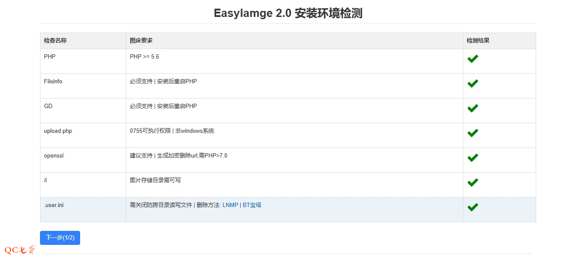574x260 pixels.
Task: Click the 检查名称 column header
Action: click(55, 40)
